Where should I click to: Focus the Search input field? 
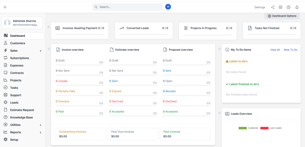(127, 7)
